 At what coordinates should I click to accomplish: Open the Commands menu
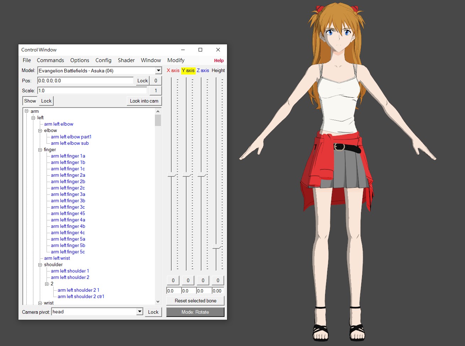pyautogui.click(x=50, y=60)
